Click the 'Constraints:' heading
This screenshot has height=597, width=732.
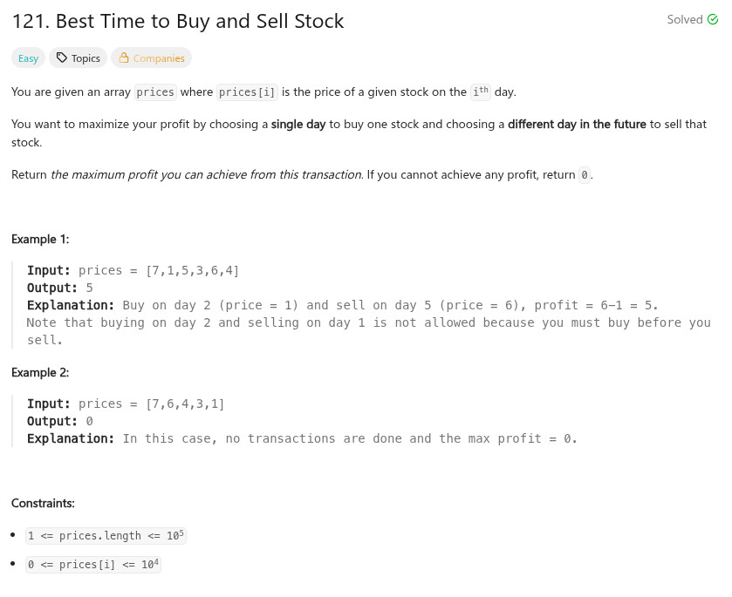[x=43, y=503]
